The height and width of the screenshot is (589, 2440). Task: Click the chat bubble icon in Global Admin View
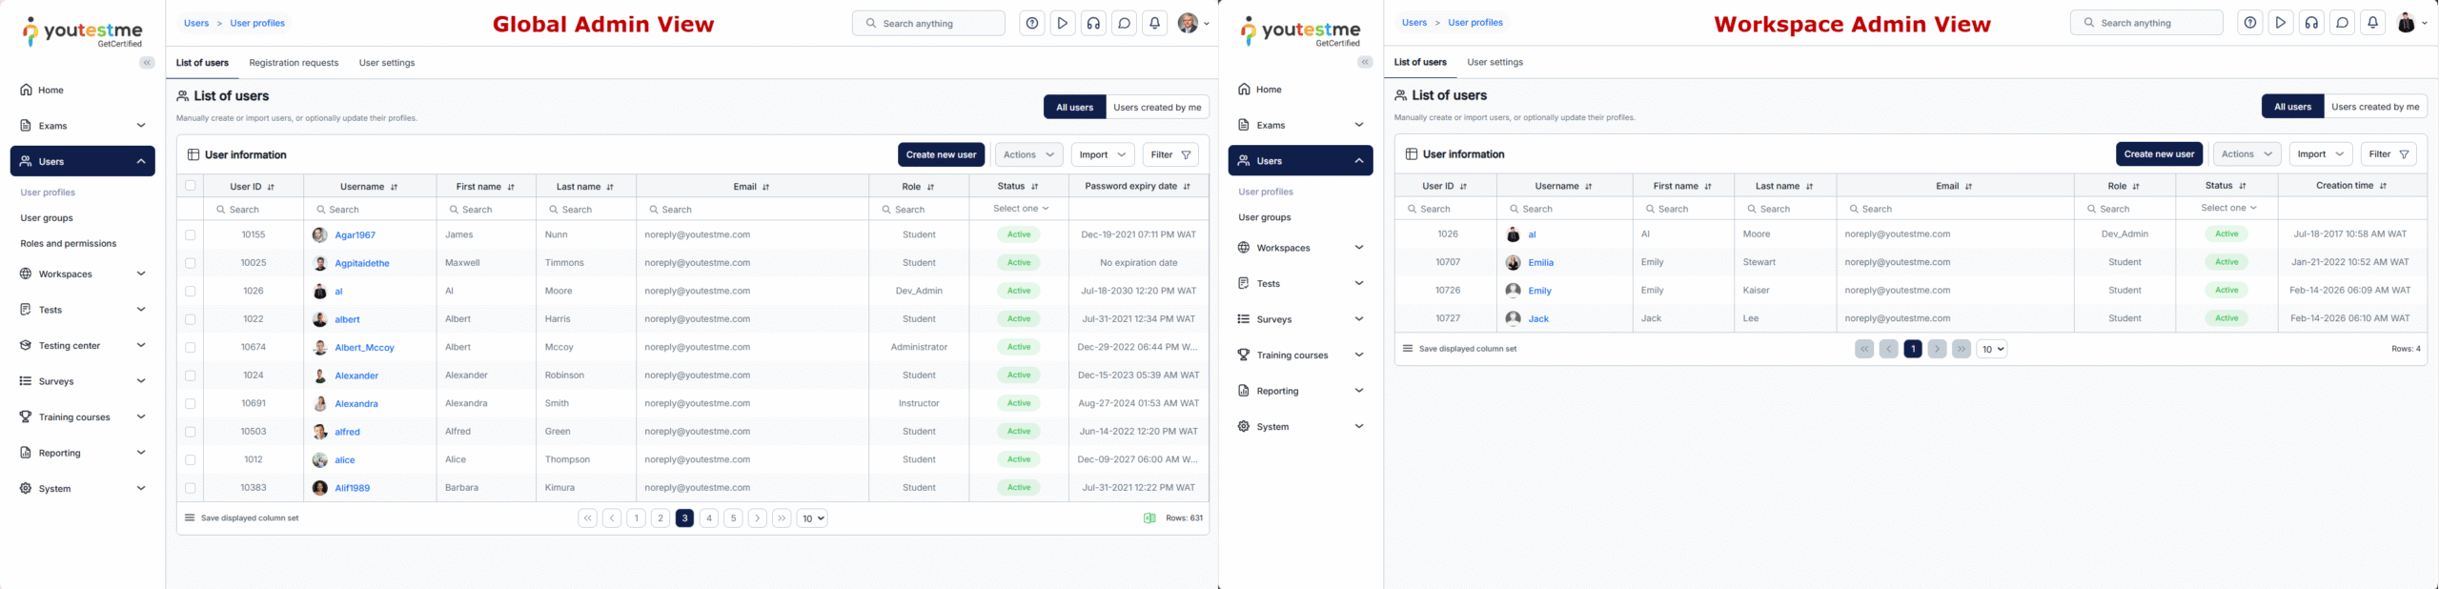(1124, 24)
